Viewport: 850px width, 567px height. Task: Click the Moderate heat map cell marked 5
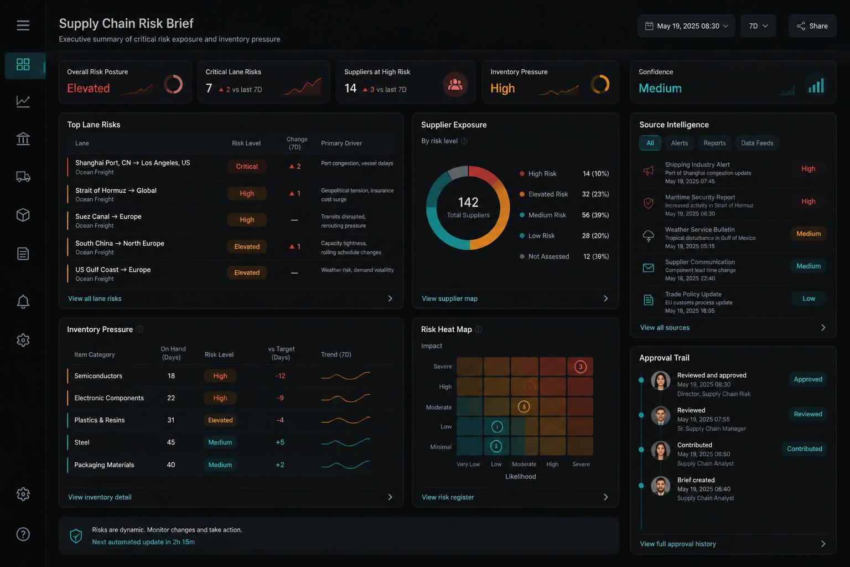pyautogui.click(x=524, y=407)
